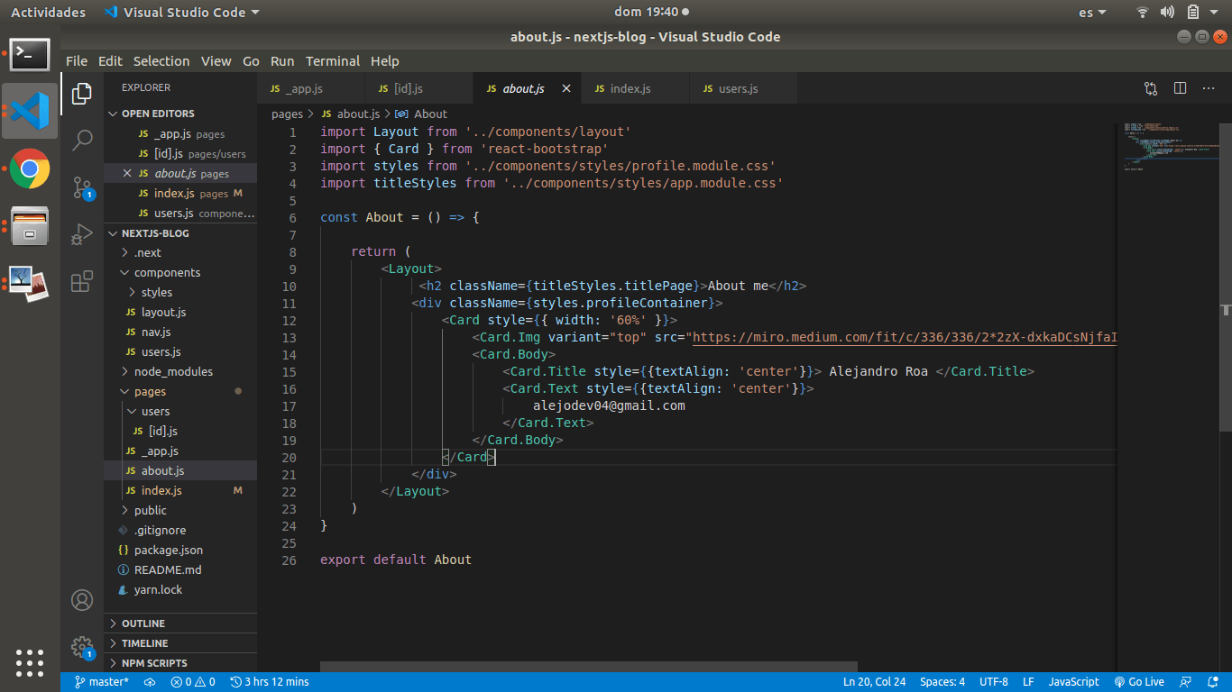Open the Extensions view icon
Image resolution: width=1232 pixels, height=692 pixels.
82,281
